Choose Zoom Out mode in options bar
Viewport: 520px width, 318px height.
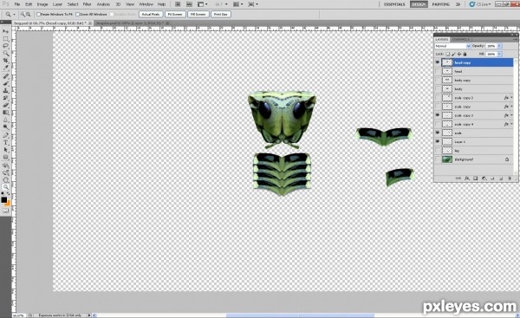pyautogui.click(x=29, y=14)
